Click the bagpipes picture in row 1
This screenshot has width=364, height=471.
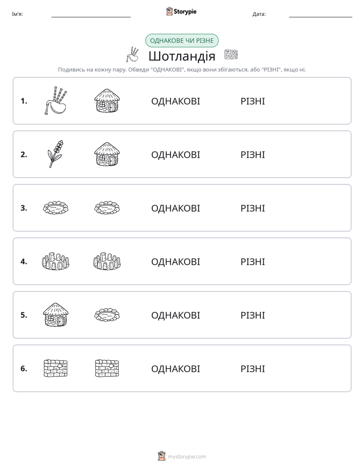click(x=56, y=100)
